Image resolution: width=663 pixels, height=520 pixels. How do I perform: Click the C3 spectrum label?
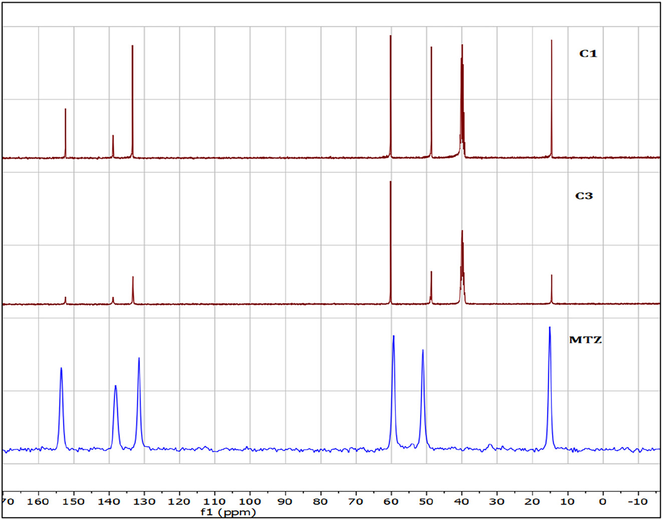click(x=583, y=196)
